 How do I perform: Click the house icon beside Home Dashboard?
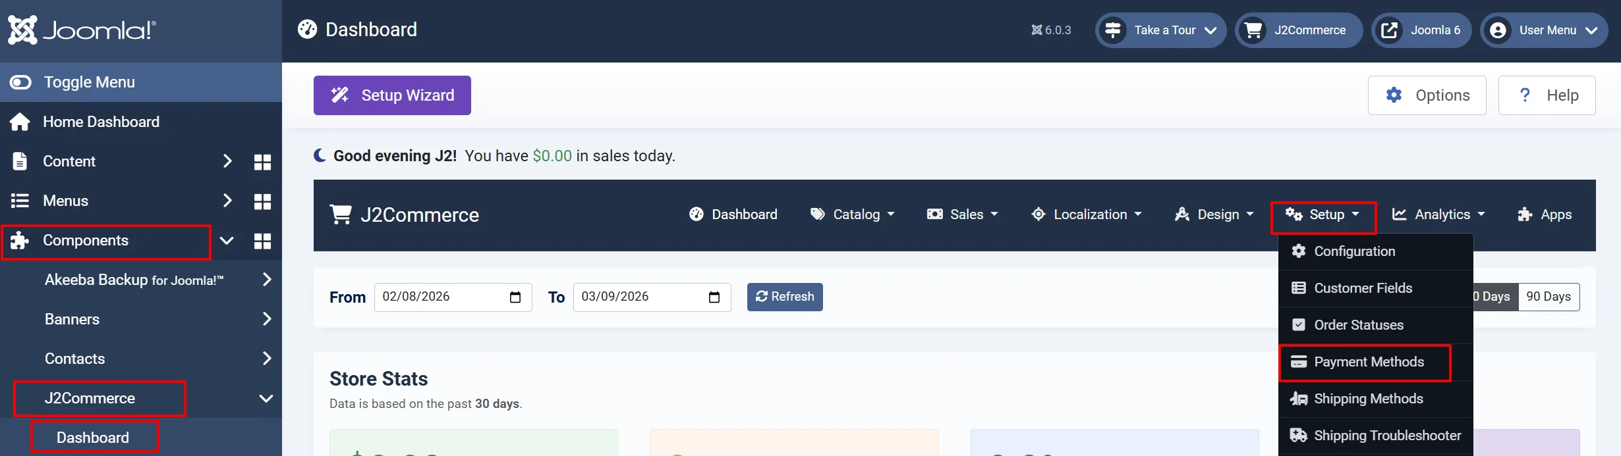(20, 122)
